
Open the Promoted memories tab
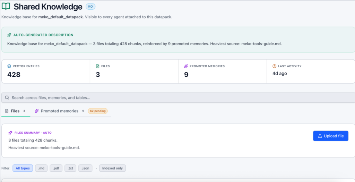click(59, 111)
